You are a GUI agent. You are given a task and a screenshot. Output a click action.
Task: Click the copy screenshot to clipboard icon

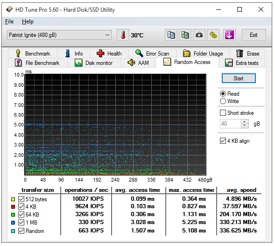tap(185, 35)
